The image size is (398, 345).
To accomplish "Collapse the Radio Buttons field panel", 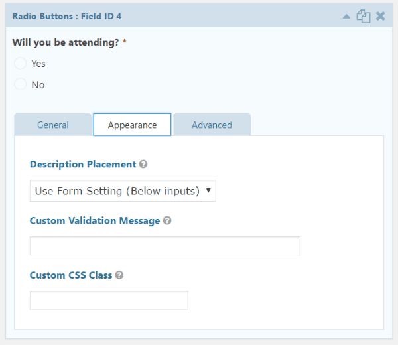I will 346,16.
